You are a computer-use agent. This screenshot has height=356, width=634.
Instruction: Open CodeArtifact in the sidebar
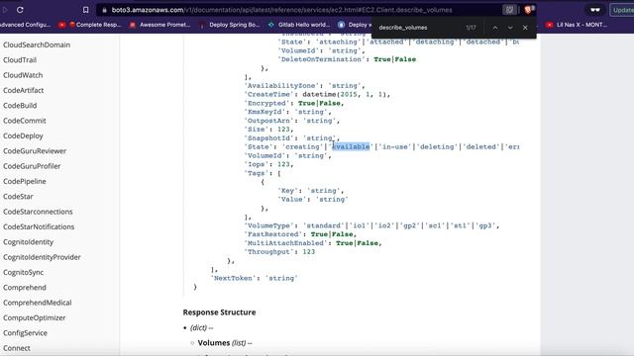coord(23,90)
